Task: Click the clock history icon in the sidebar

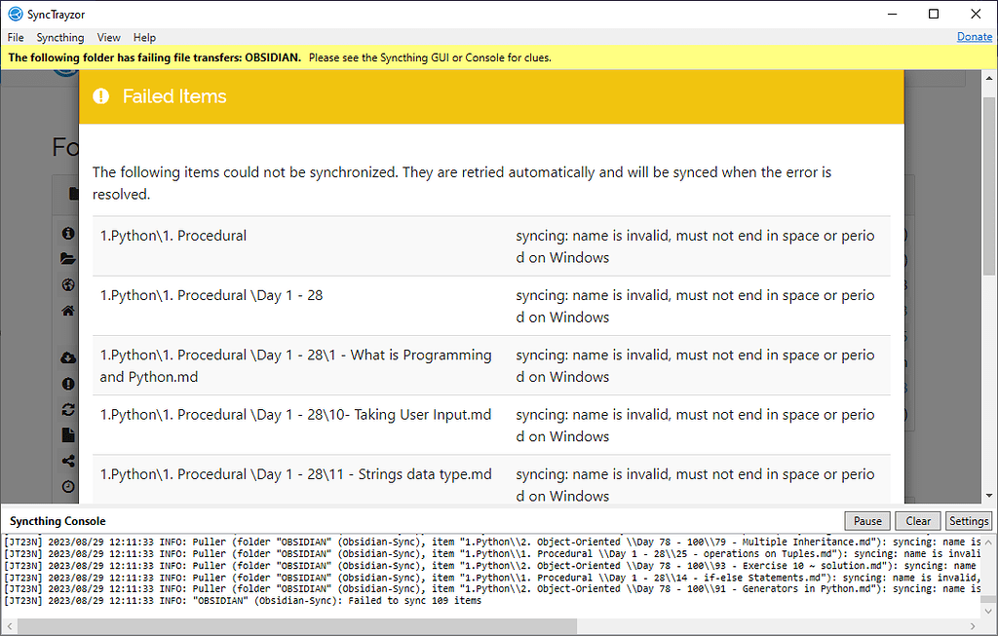Action: tap(67, 485)
